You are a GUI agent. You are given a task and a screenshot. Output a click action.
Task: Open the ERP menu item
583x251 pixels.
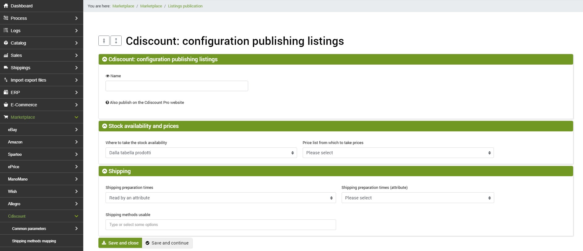(x=41, y=92)
